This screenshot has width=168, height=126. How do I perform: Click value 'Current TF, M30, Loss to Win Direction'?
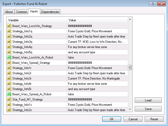click(x=96, y=42)
